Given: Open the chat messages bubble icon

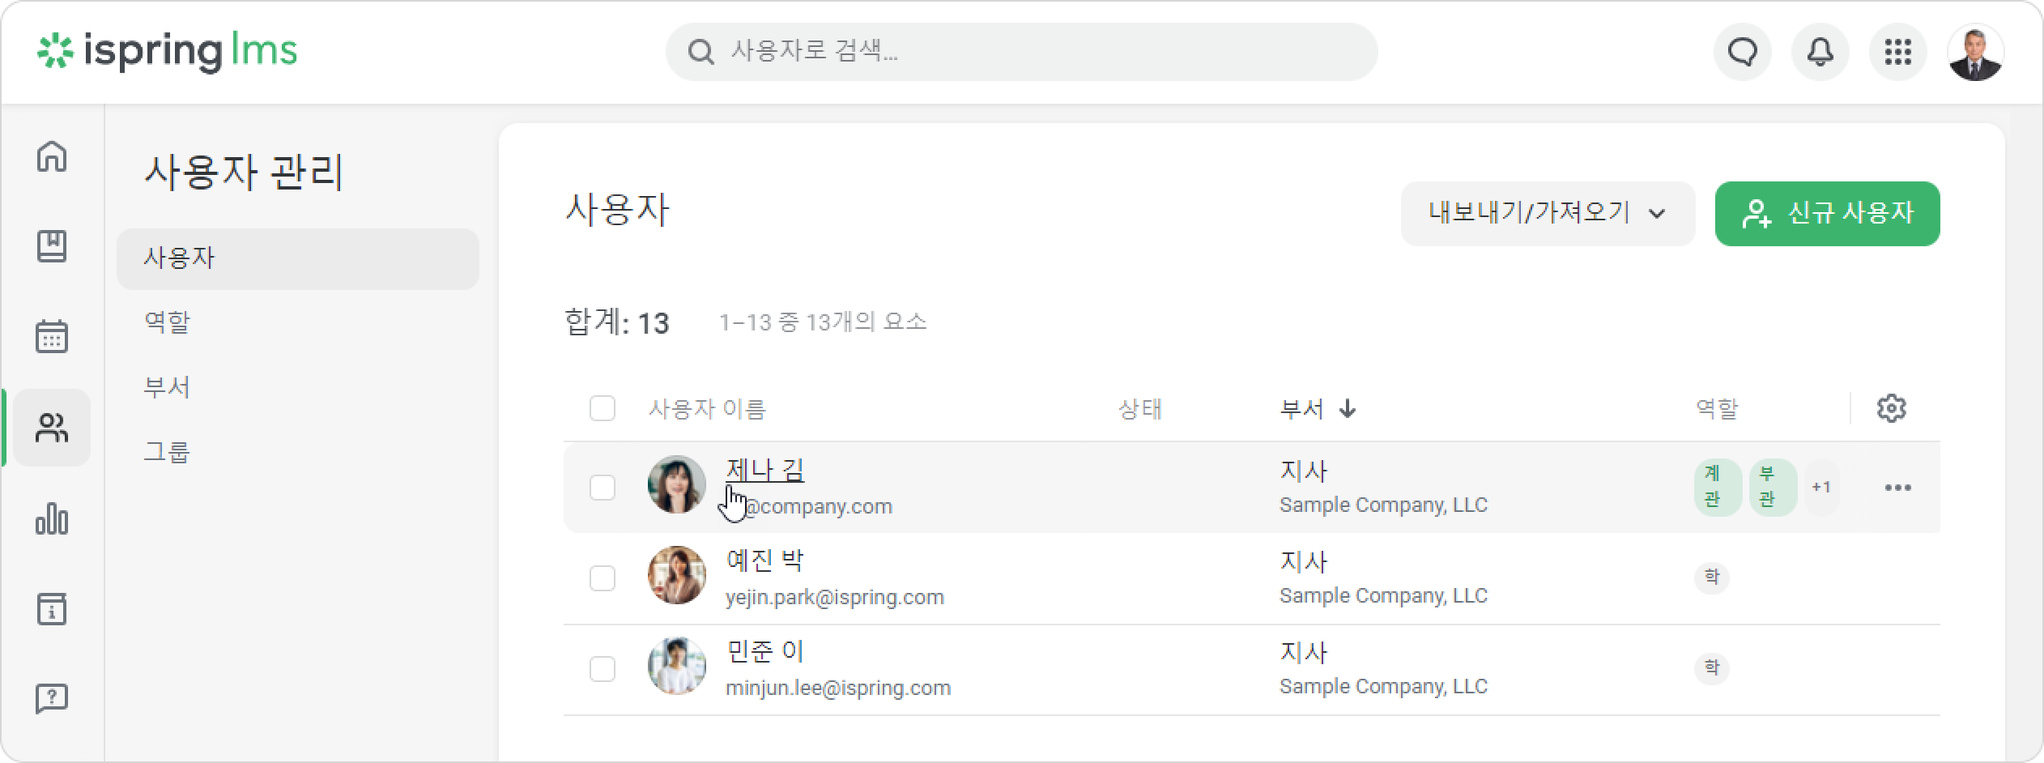Looking at the screenshot, I should tap(1743, 53).
